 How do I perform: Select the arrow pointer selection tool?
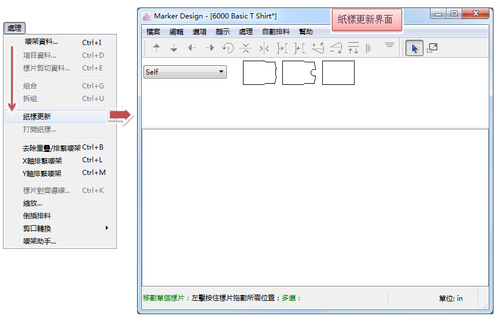[x=414, y=49]
